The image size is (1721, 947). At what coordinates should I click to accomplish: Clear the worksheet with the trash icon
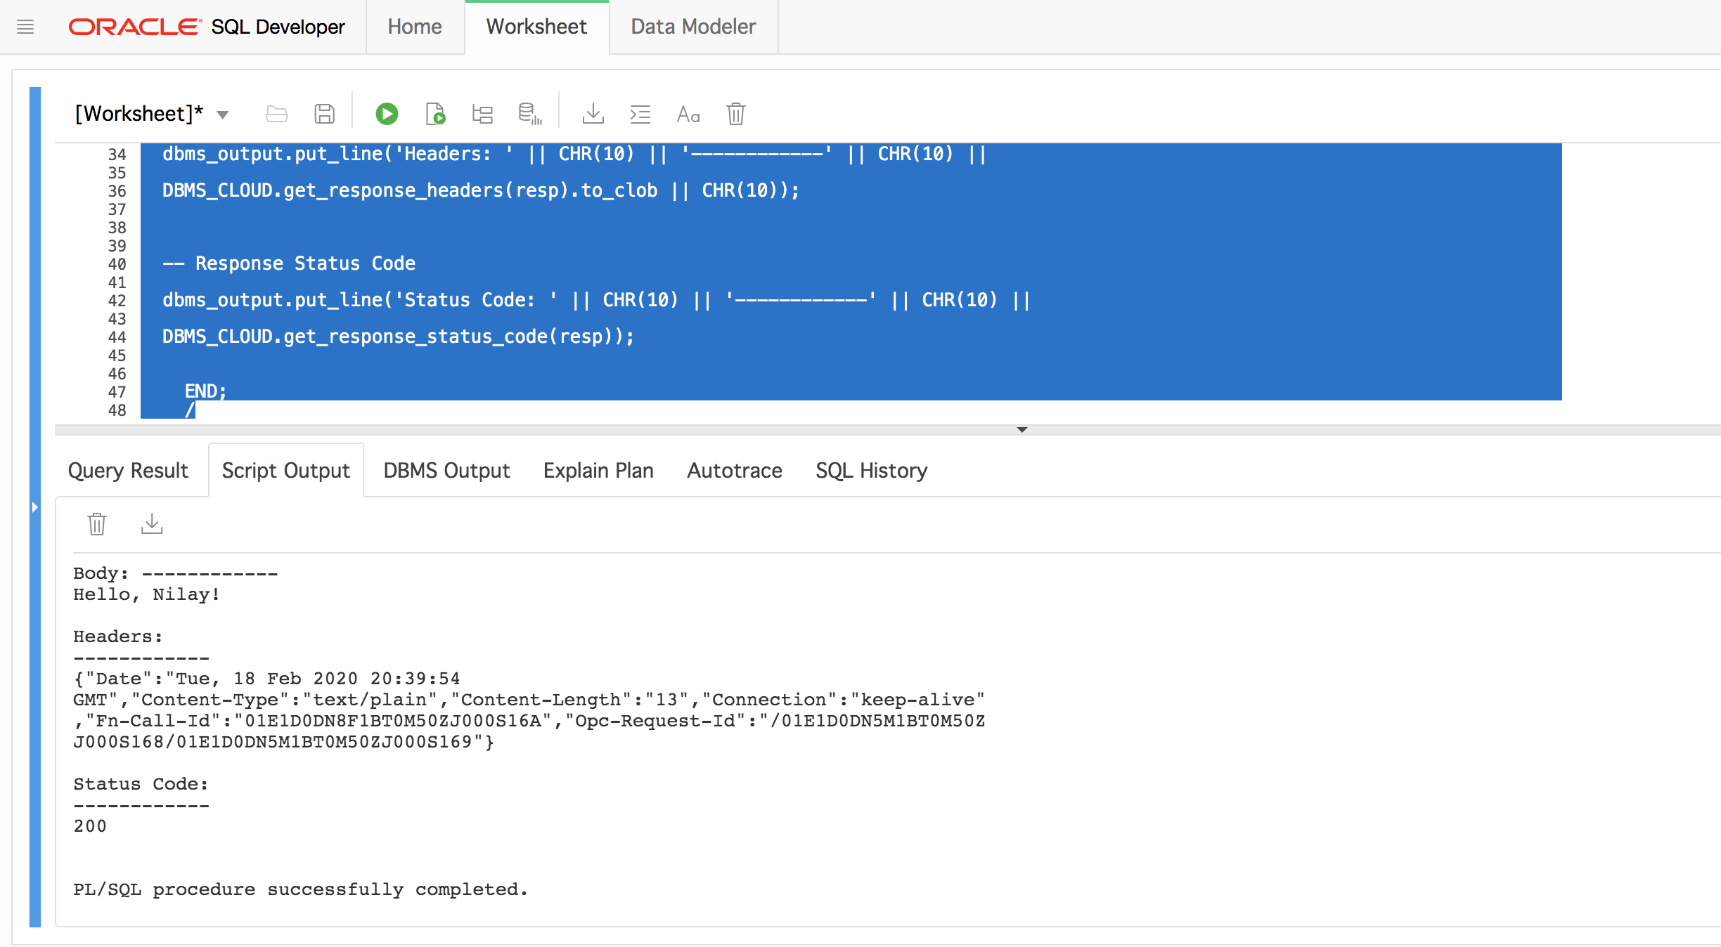[735, 114]
